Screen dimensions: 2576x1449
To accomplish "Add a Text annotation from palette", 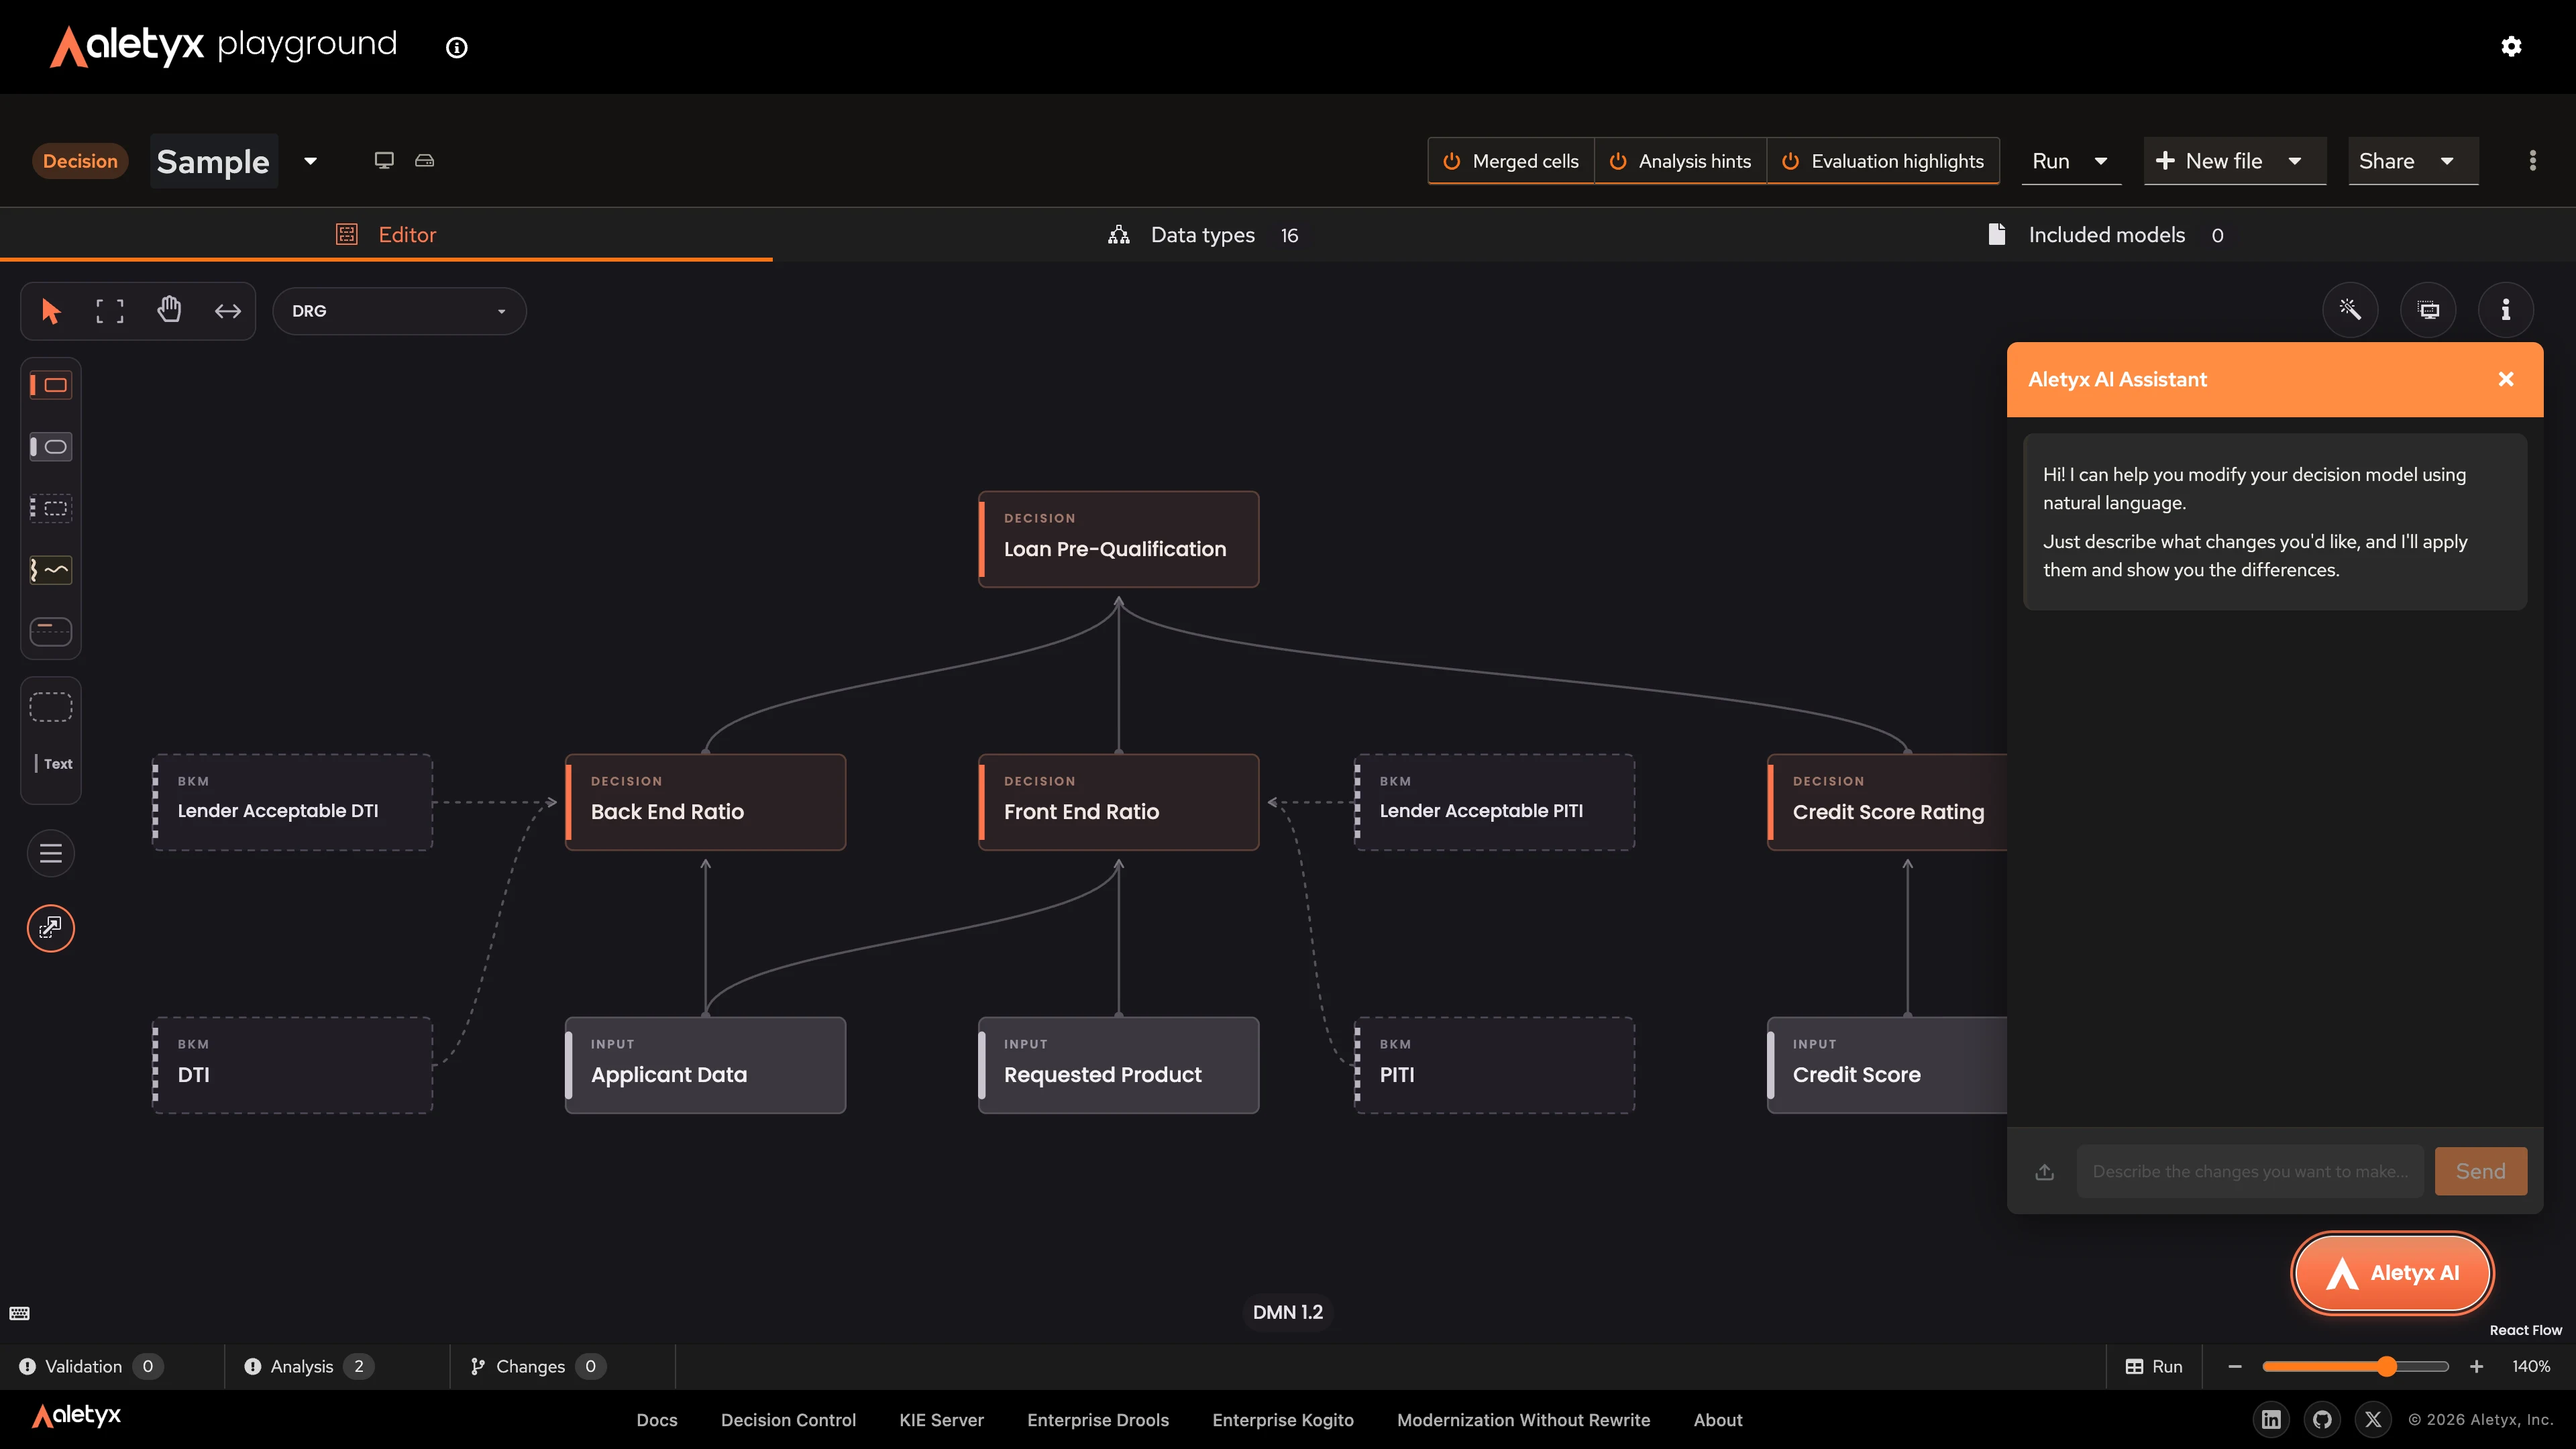I will pyautogui.click(x=53, y=764).
